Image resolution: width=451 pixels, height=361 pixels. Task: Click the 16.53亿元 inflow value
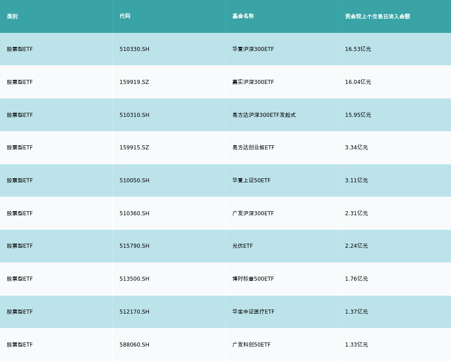point(358,49)
